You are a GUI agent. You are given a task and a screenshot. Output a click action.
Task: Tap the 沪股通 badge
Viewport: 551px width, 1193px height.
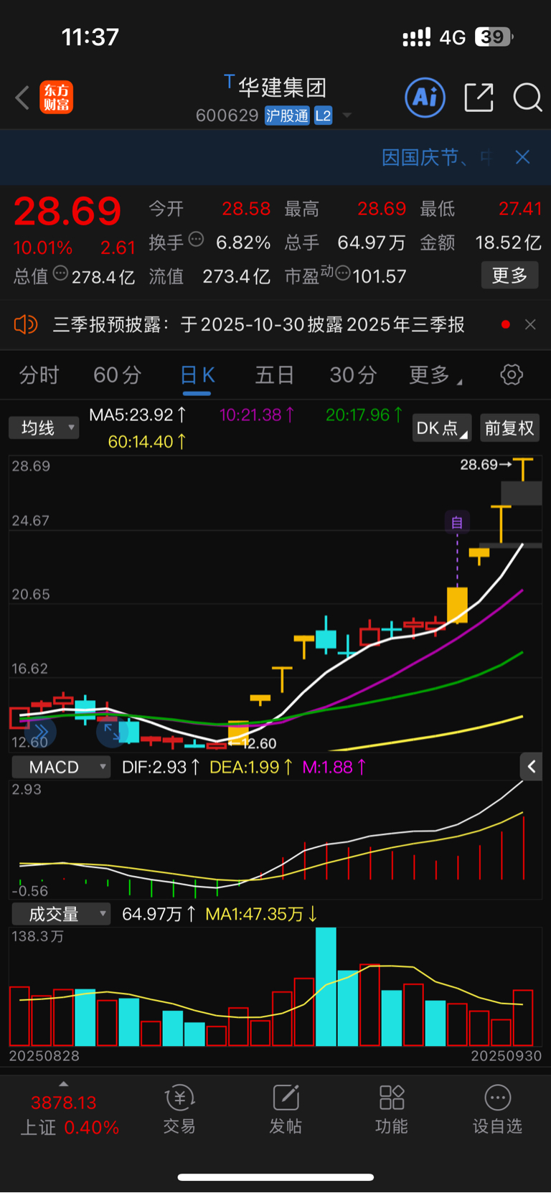287,115
